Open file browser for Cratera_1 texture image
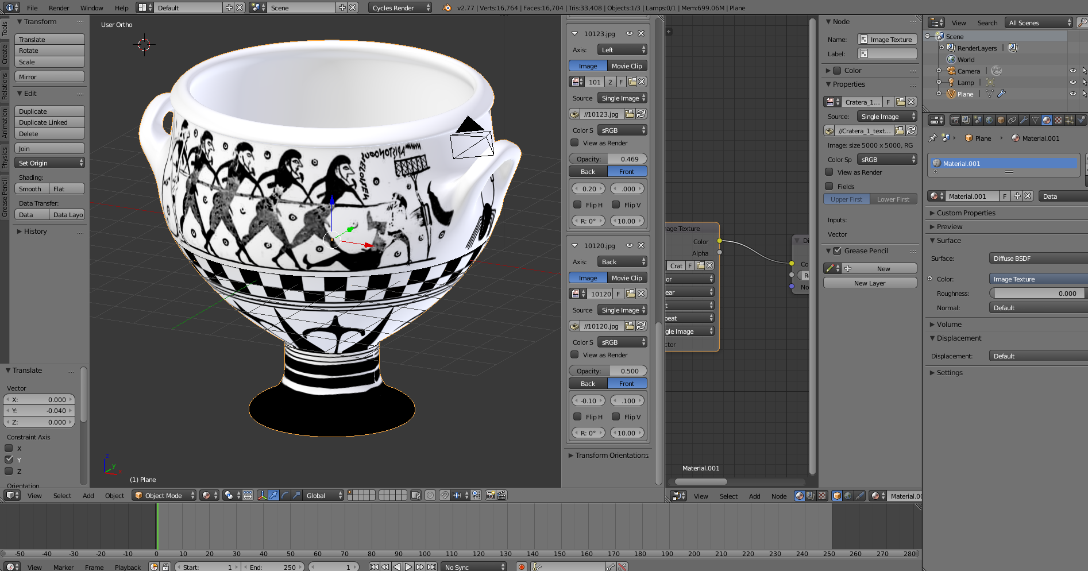Image resolution: width=1088 pixels, height=571 pixels. pyautogui.click(x=900, y=131)
